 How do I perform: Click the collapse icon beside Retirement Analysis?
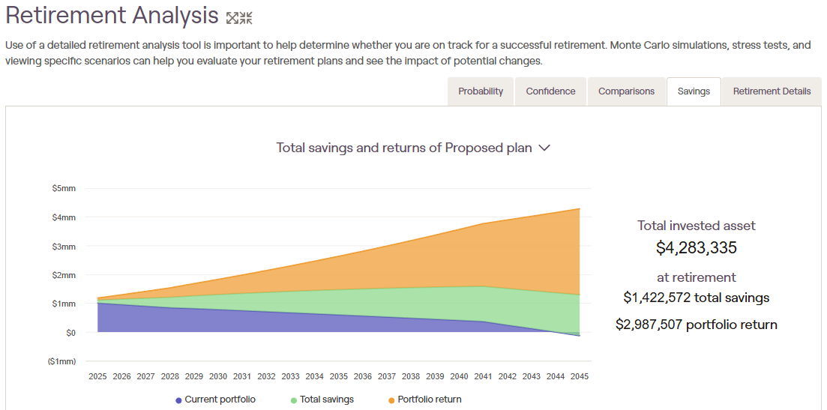click(x=239, y=18)
